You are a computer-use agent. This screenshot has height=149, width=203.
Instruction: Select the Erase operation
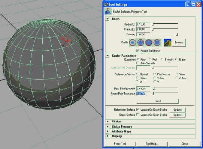point(176,59)
